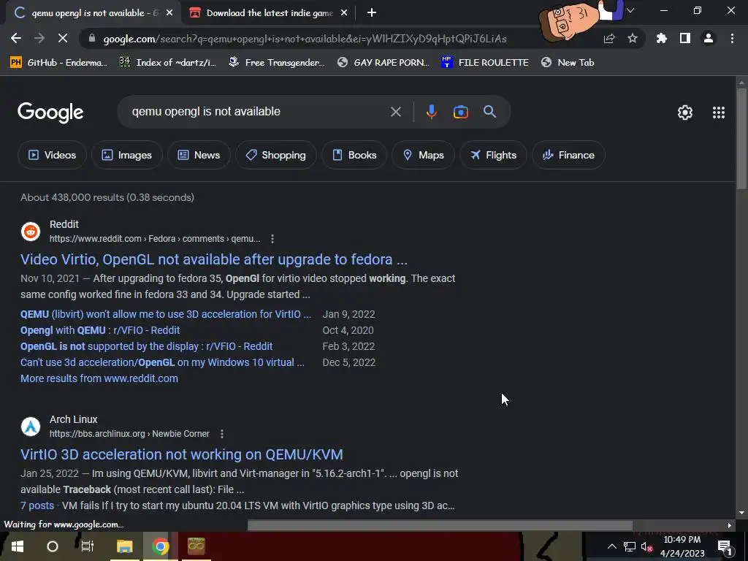Bookmark this tab with the star

pyautogui.click(x=633, y=39)
